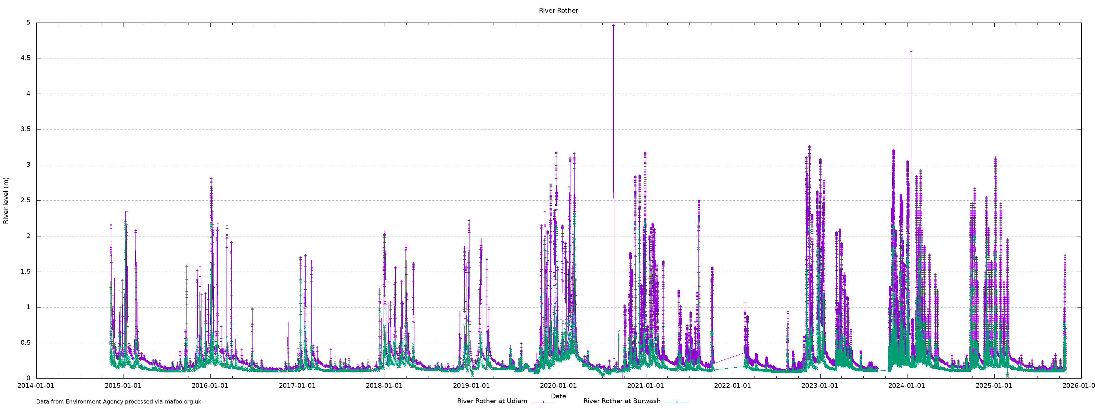Click the 2020-01-01 x-axis tick label
The image size is (1095, 410).
point(558,385)
